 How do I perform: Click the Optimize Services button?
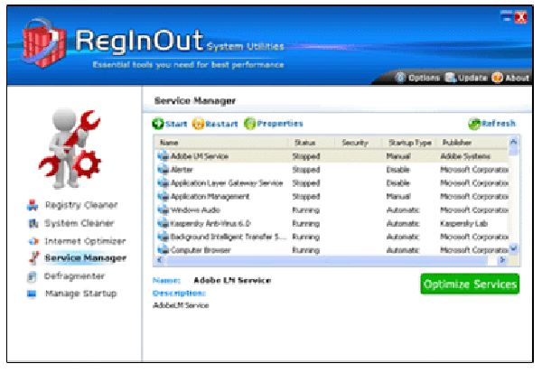point(470,284)
